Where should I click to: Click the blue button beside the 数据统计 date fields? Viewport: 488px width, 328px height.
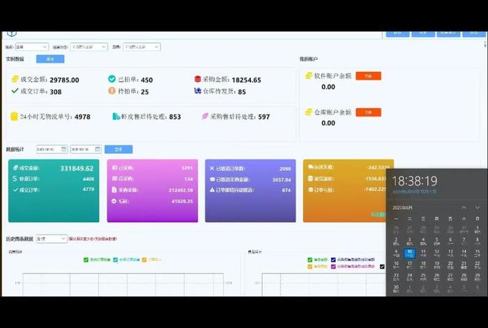pos(119,149)
